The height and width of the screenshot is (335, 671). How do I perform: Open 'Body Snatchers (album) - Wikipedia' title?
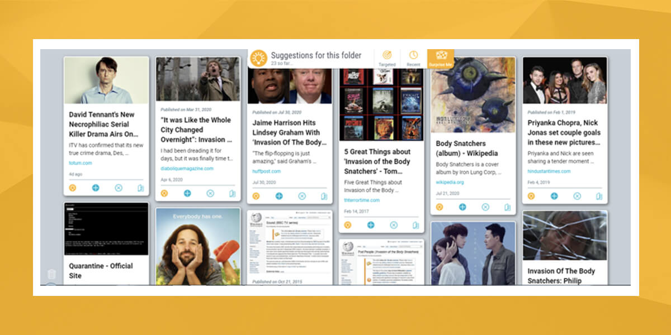tap(466, 149)
